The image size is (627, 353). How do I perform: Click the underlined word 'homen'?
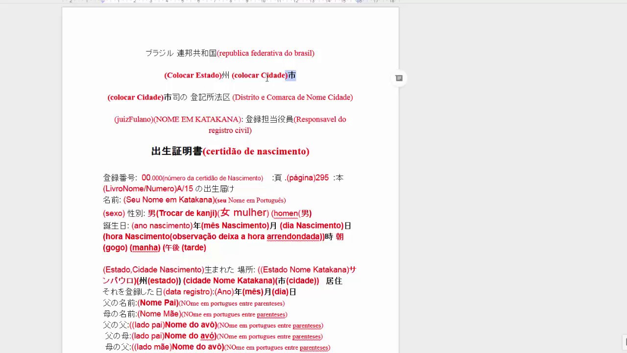point(286,213)
